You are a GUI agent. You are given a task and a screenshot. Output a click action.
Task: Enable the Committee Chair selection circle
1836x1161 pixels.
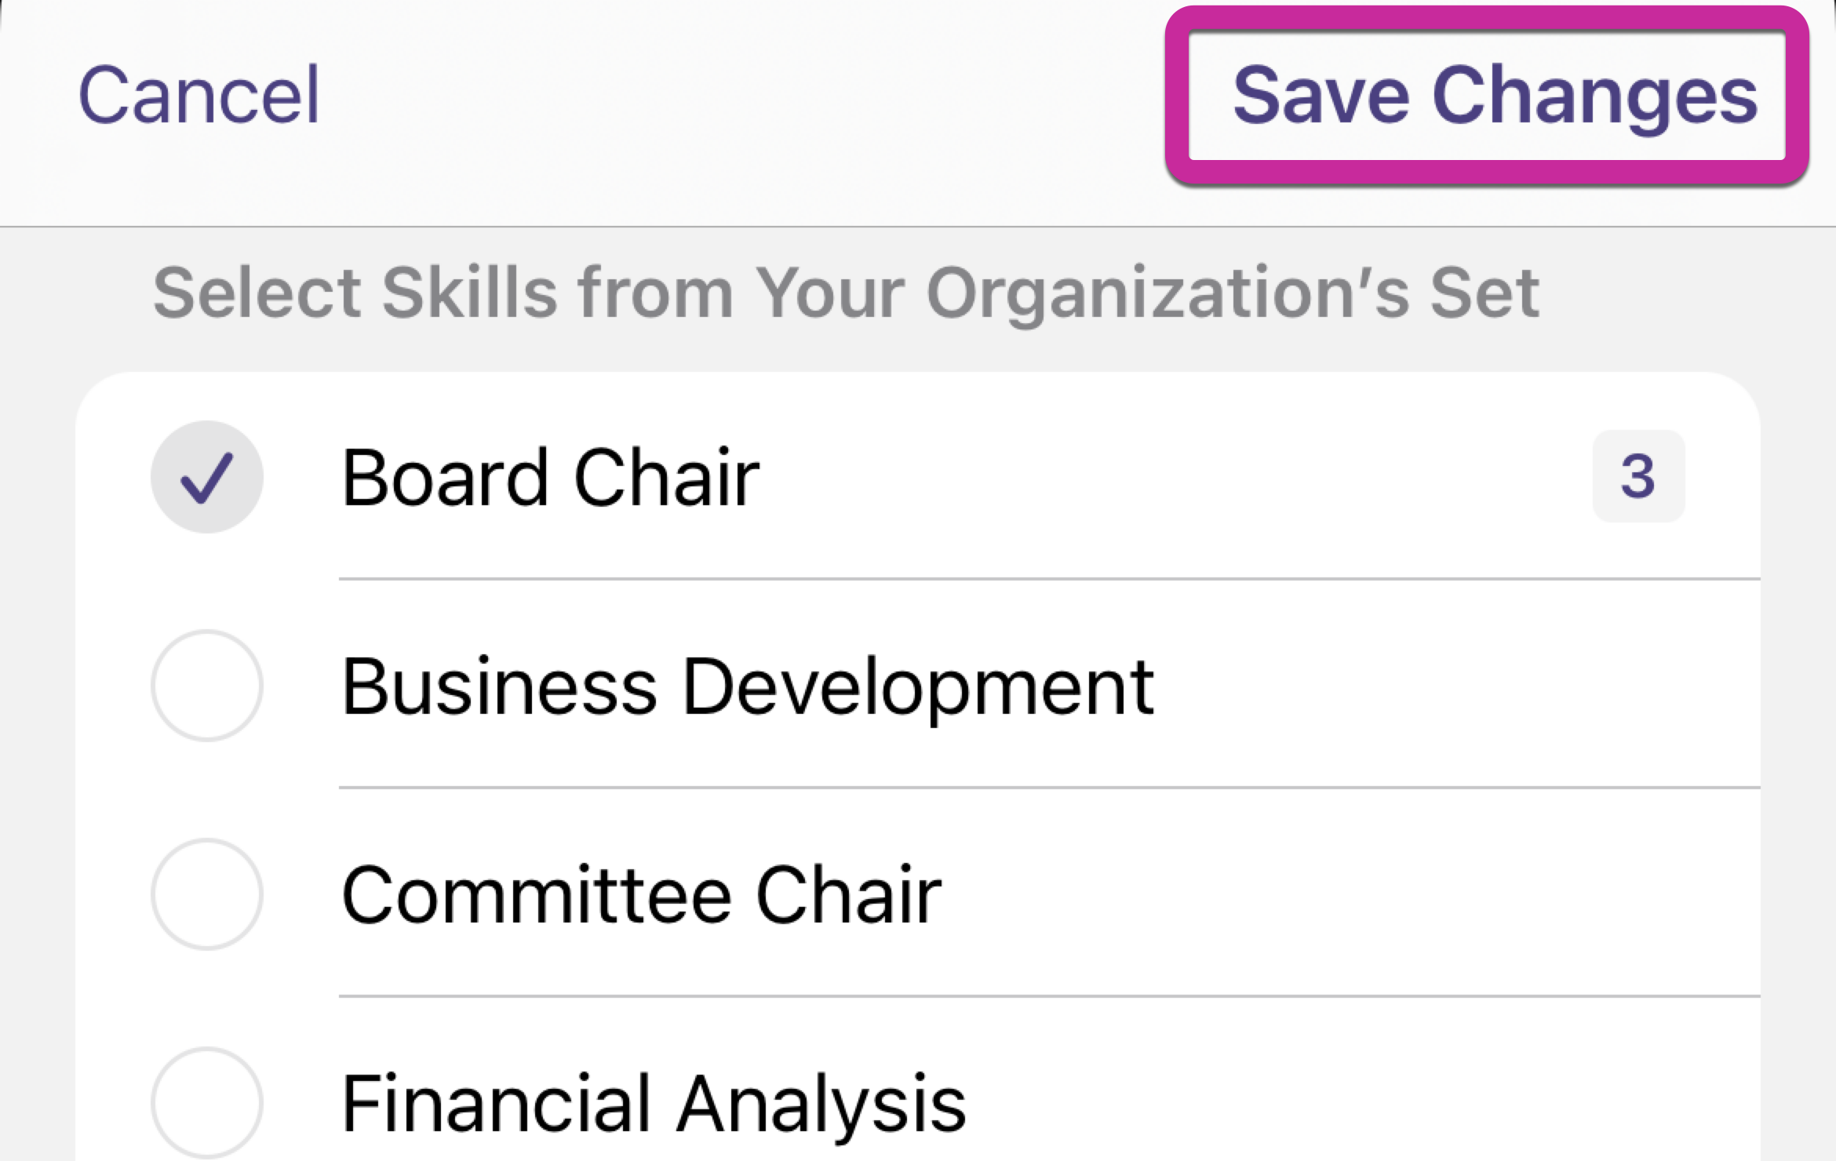point(207,894)
